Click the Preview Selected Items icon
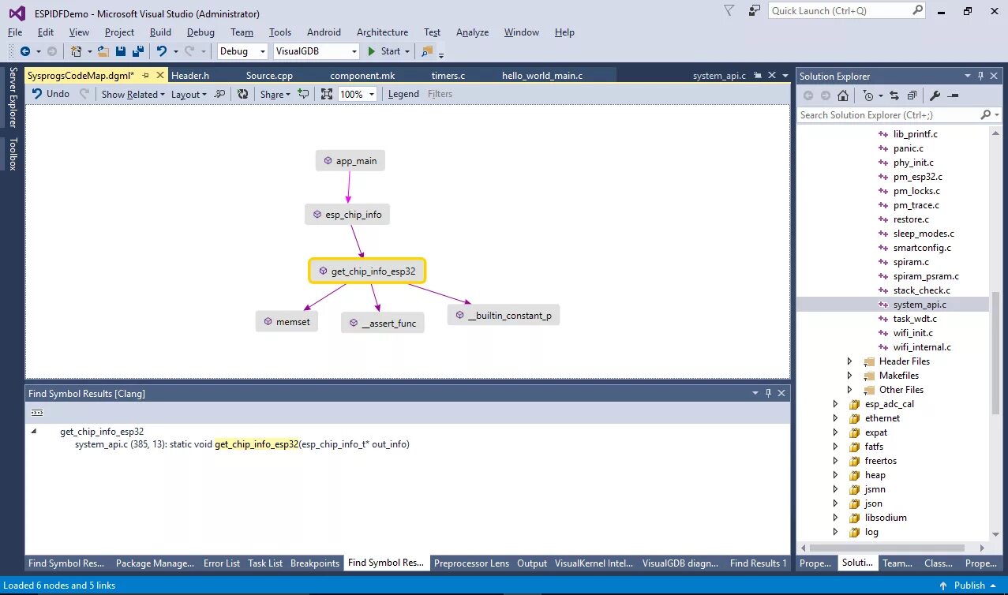This screenshot has width=1008, height=595. click(953, 95)
